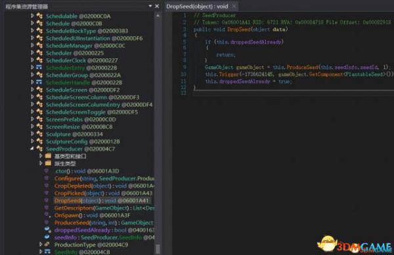Close the DropSeed(object) tab
394x255 pixels.
234,7
